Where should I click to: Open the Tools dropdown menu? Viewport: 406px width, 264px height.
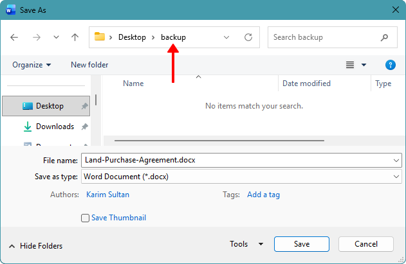point(246,244)
